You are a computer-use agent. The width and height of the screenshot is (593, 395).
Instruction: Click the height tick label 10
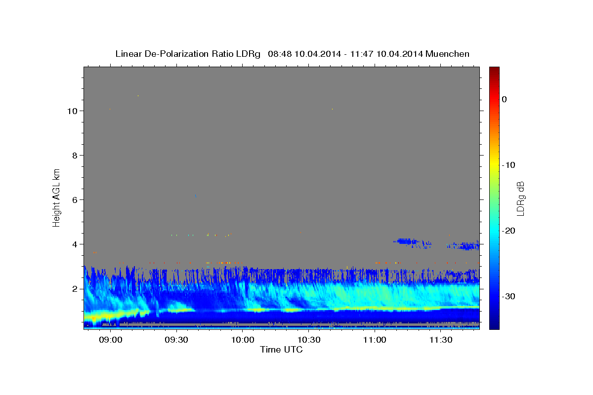72,111
